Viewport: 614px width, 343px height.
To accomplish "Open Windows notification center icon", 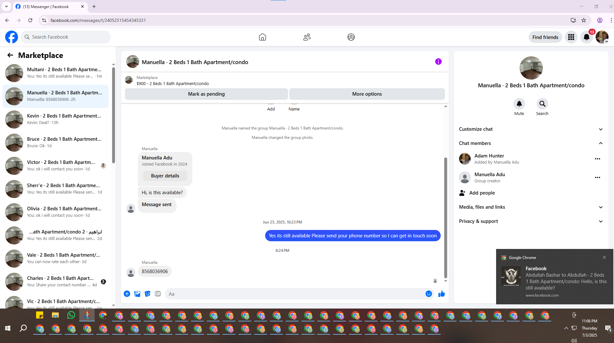I will click(608, 328).
